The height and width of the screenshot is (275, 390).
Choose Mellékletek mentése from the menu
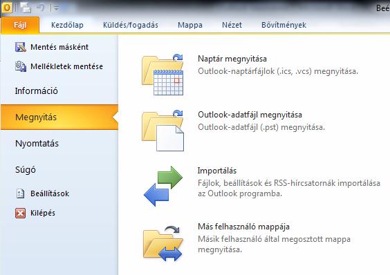point(66,66)
